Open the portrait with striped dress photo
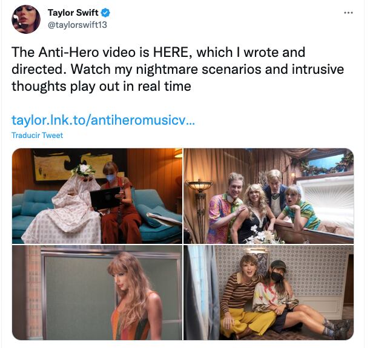Viewport: 370px width, 348px height. (97, 292)
